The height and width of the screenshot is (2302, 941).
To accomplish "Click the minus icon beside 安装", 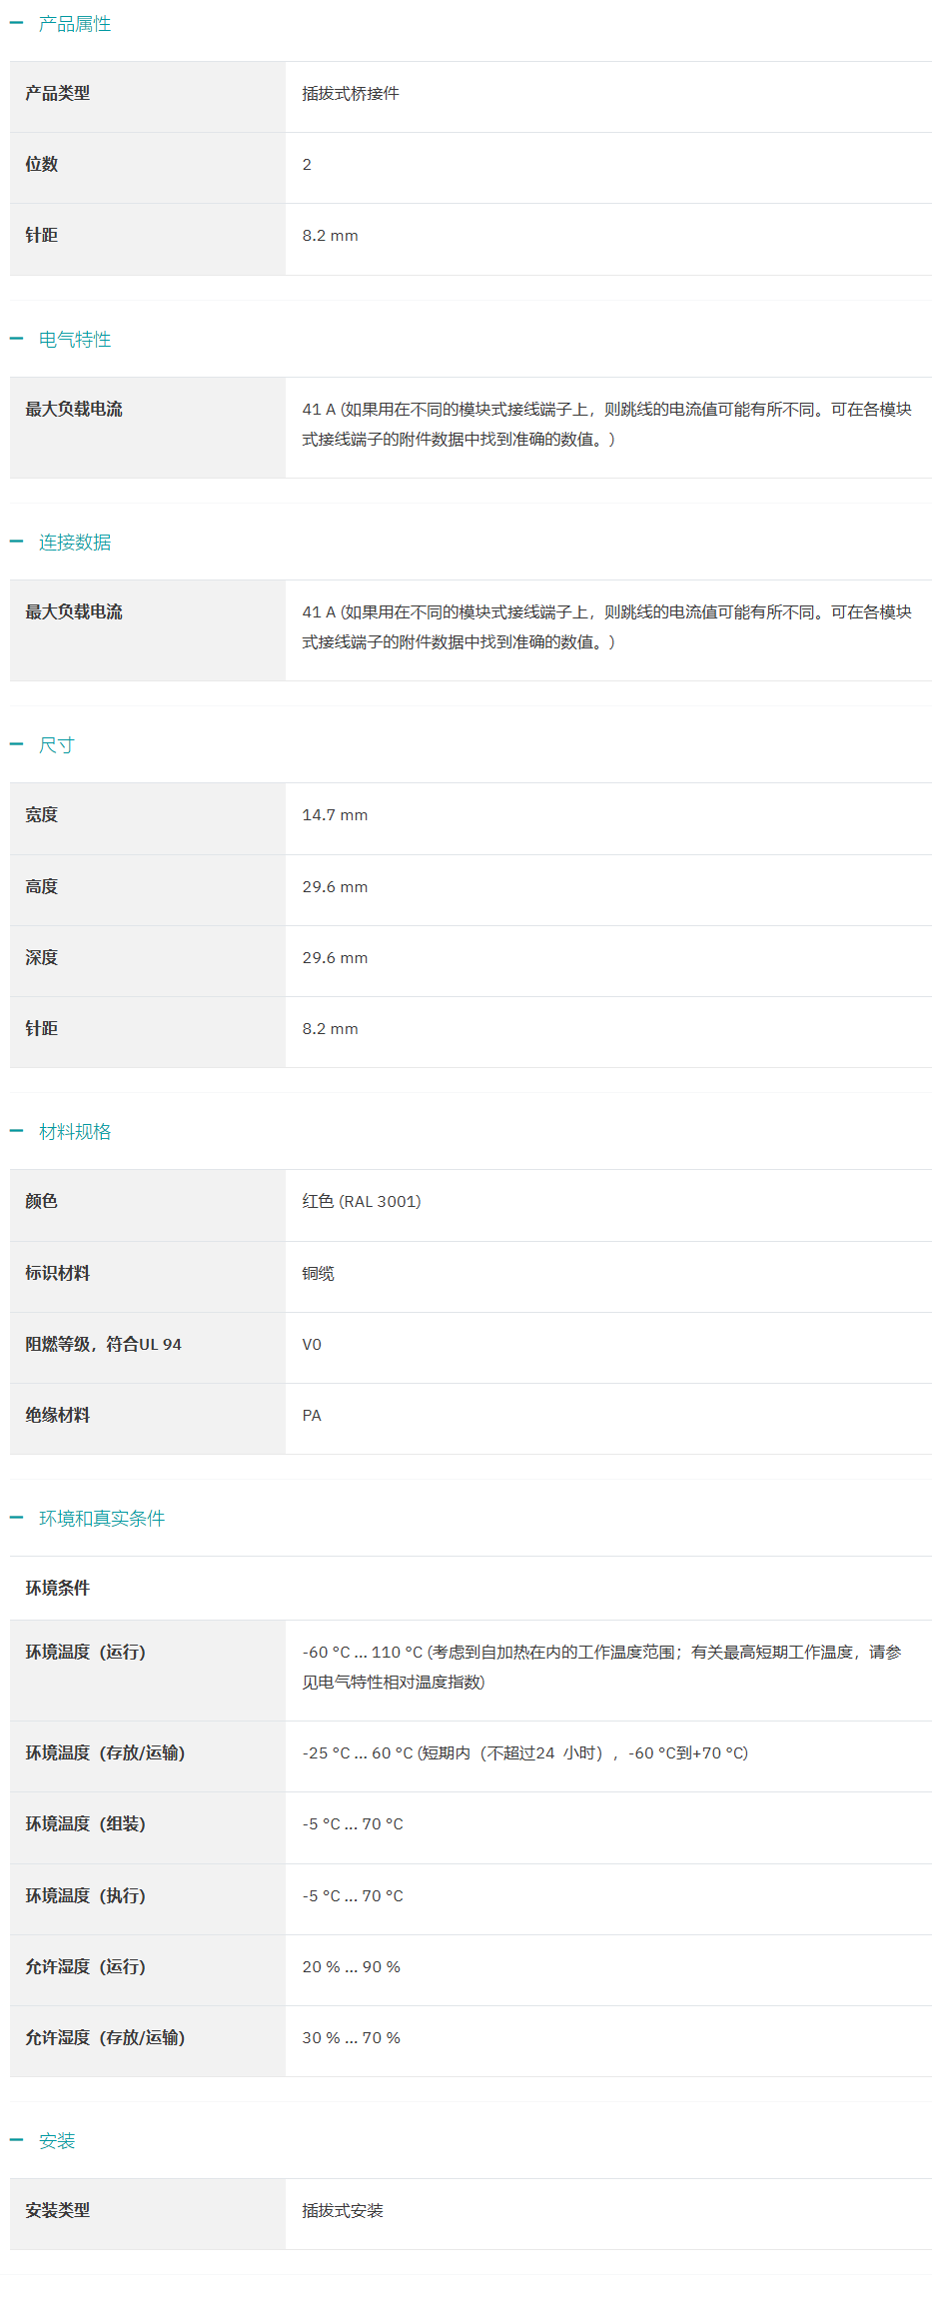I will (16, 2140).
